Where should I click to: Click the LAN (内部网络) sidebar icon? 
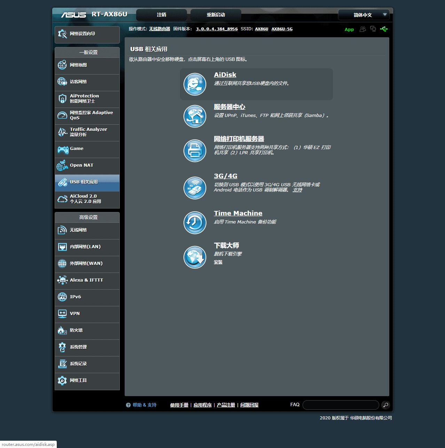pyautogui.click(x=62, y=247)
